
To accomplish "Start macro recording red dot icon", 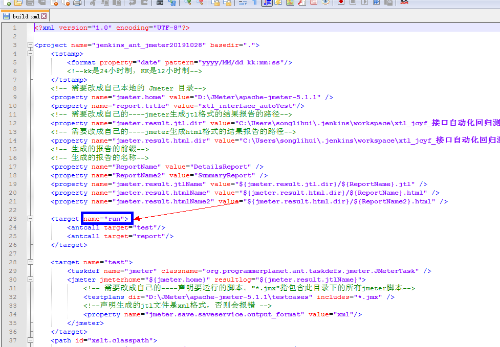I will click(x=341, y=3).
